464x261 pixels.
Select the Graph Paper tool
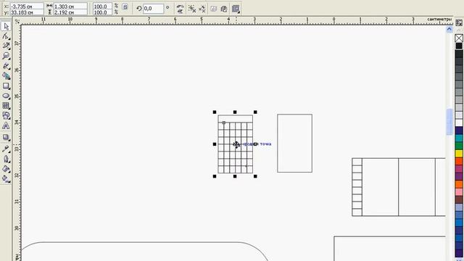tap(6, 106)
